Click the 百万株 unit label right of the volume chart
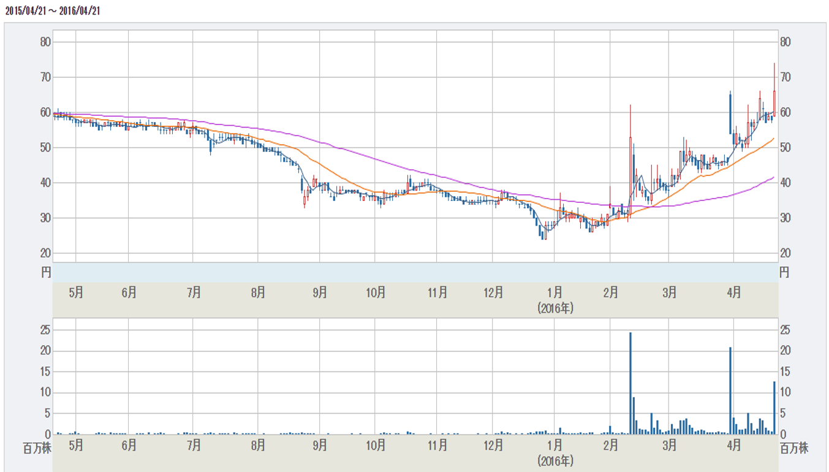The image size is (829, 472). (795, 449)
